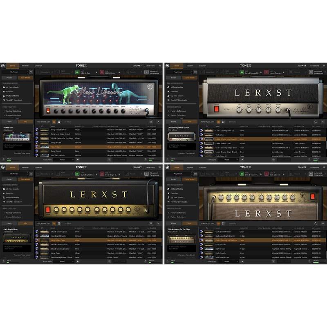This screenshot has width=327, height=327.
Task: Click the Filters button in Lerxst Omega More Crunch window
Action: point(174,122)
